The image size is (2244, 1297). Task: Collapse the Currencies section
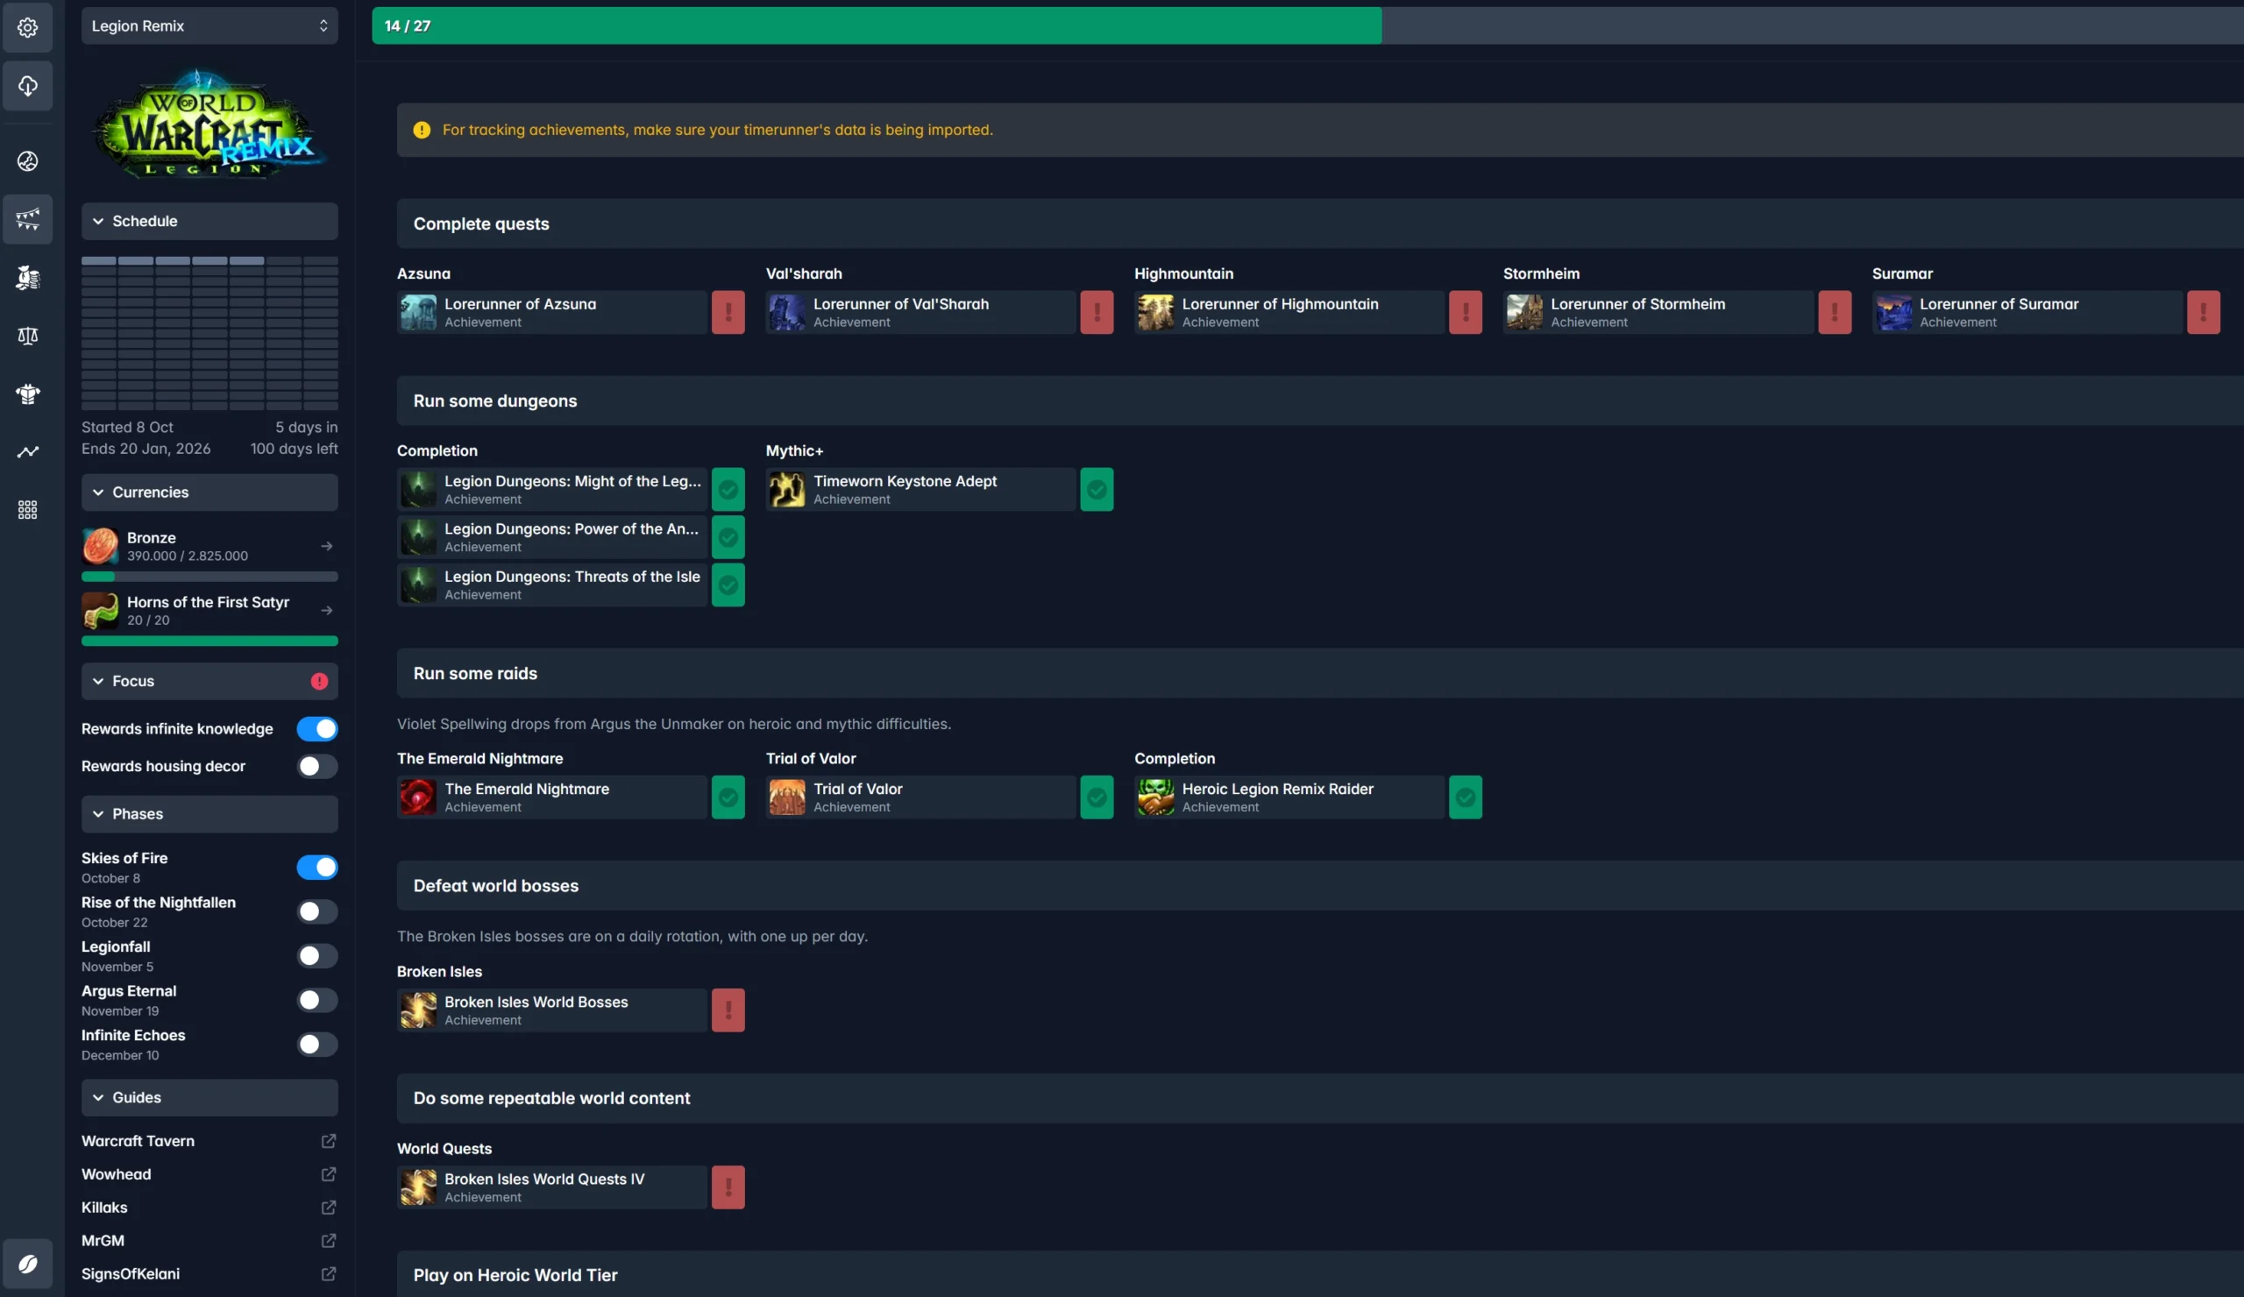click(x=209, y=493)
